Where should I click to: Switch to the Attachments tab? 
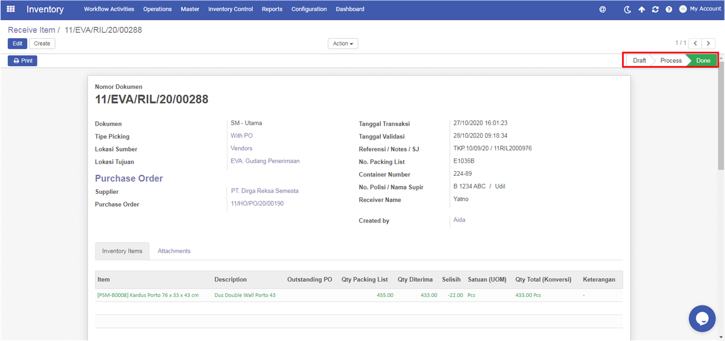(x=174, y=251)
